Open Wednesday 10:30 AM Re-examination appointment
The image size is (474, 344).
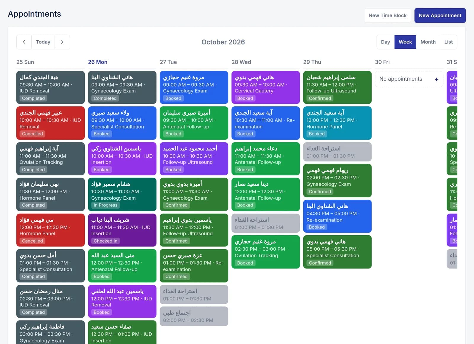pyautogui.click(x=265, y=123)
